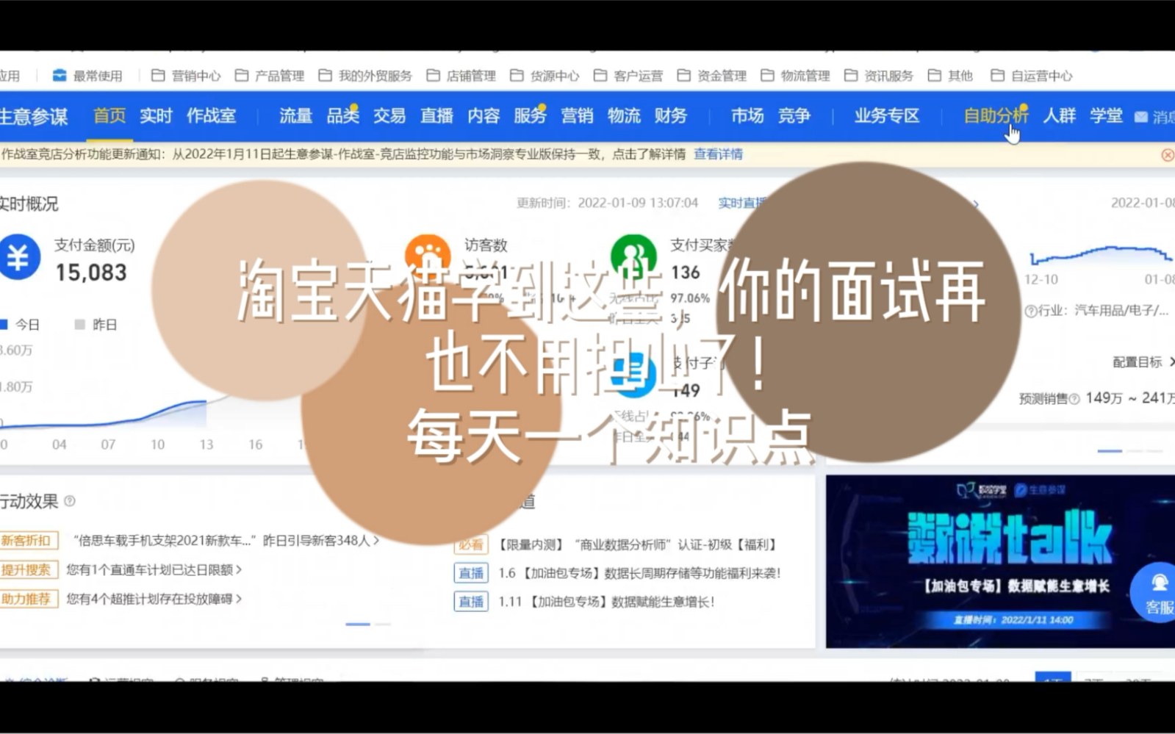Open the 客户运营 bookmark folder
This screenshot has width=1175, height=734.
pyautogui.click(x=628, y=76)
